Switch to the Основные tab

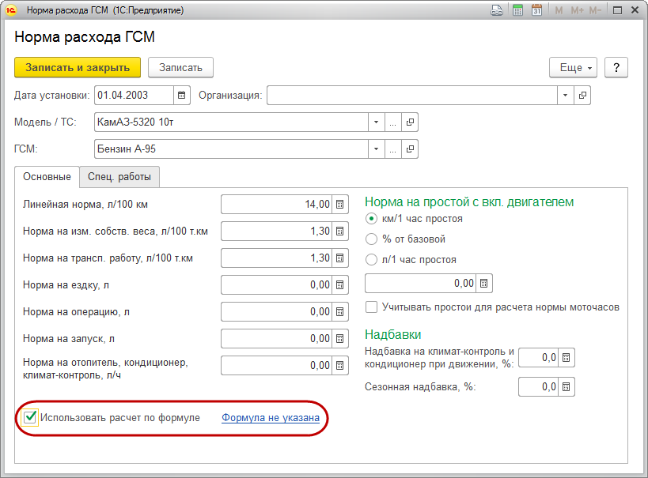pos(47,177)
